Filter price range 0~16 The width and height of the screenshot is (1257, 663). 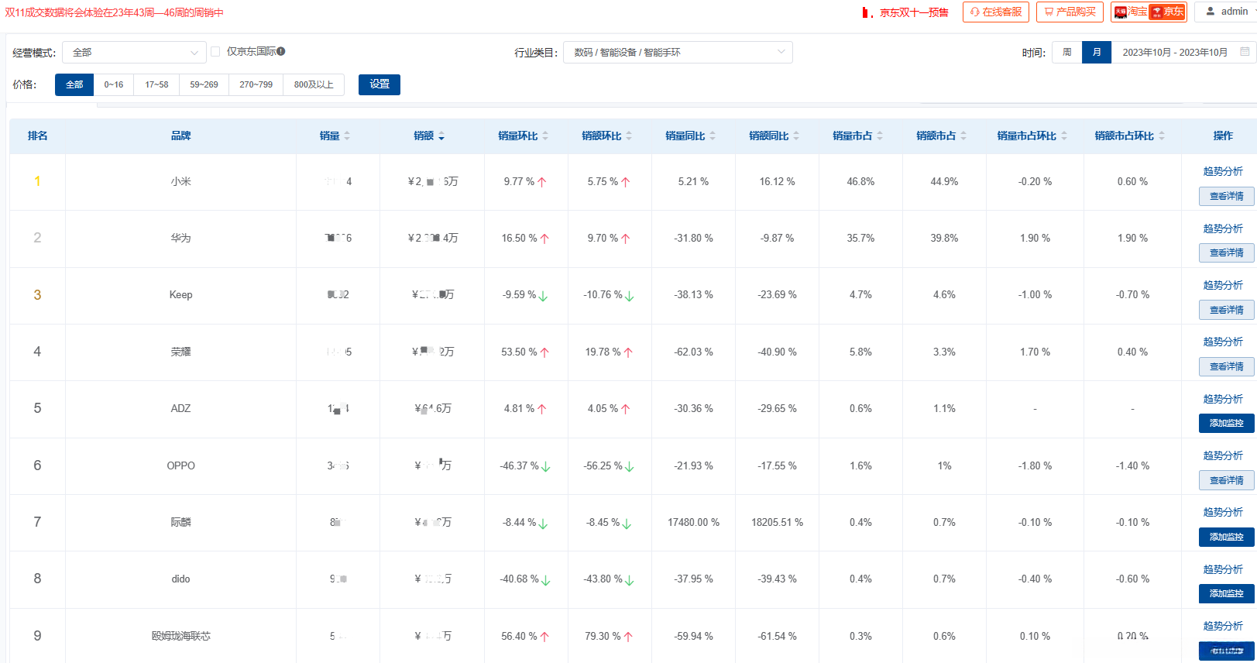[x=114, y=84]
